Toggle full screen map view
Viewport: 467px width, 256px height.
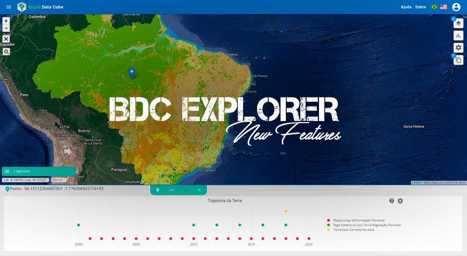click(6, 39)
